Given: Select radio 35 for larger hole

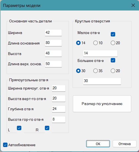Looking at the screenshot, I should 96,71.
